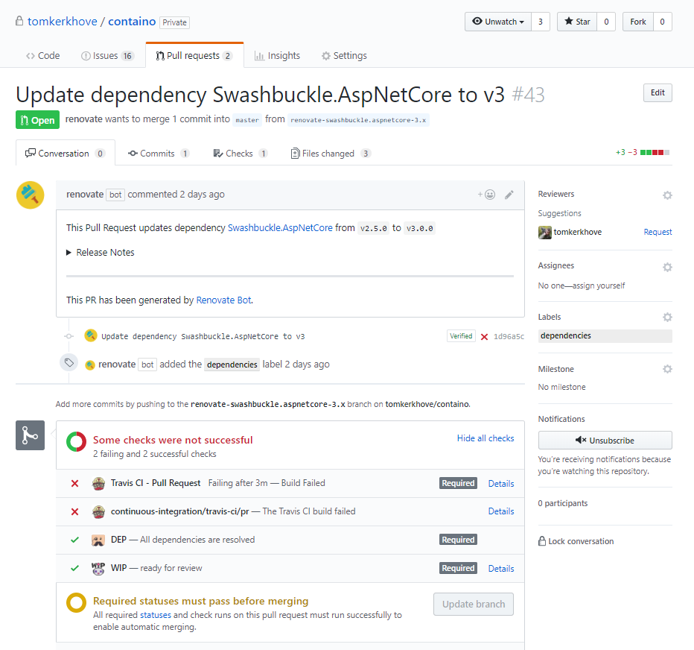Open the Labels settings gear
This screenshot has height=650, width=694.
tap(667, 317)
